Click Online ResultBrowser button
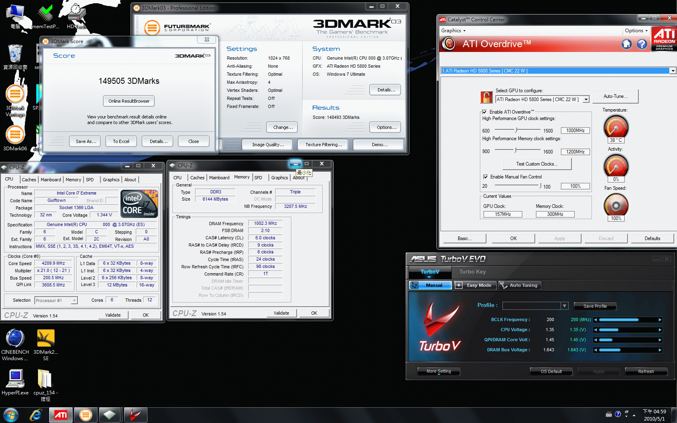The image size is (677, 423). [x=129, y=101]
